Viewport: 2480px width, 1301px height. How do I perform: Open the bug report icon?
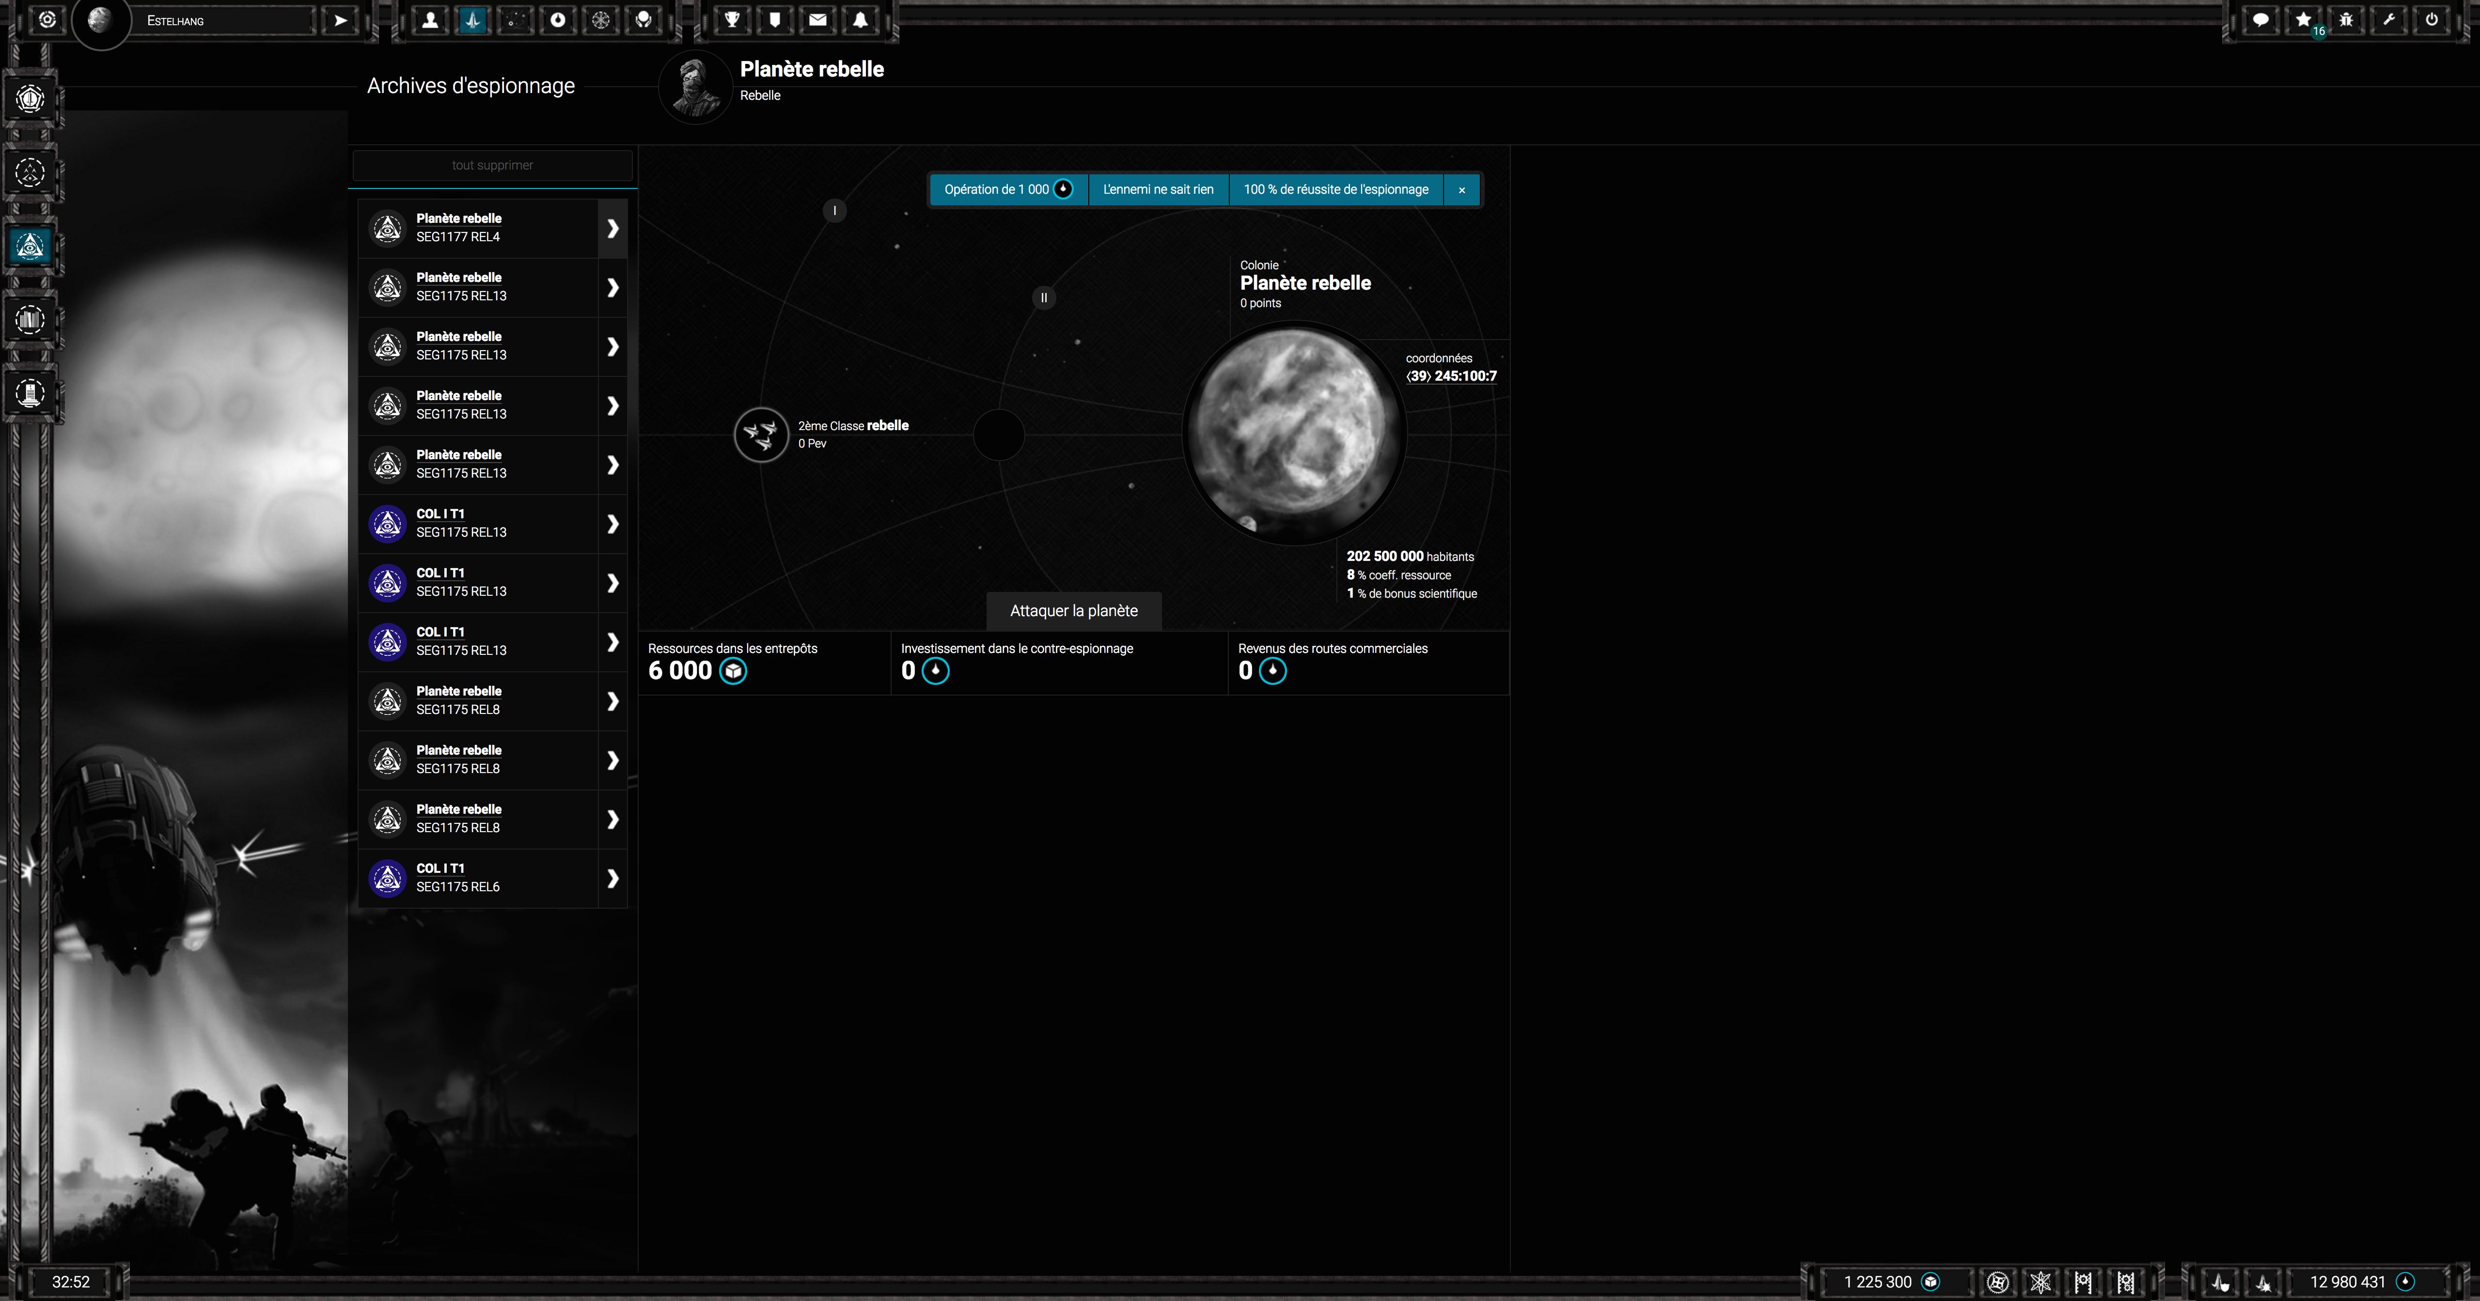click(x=2346, y=20)
